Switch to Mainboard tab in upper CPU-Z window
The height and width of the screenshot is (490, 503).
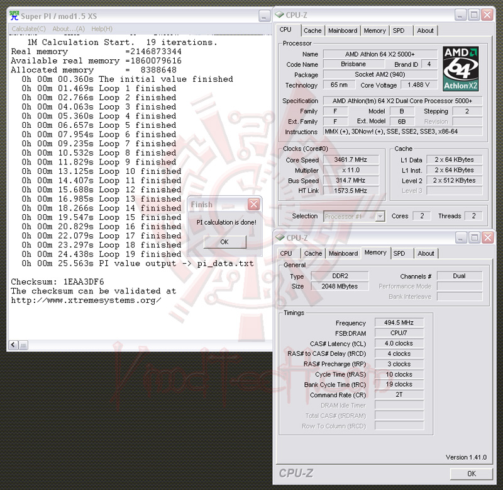coord(343,30)
